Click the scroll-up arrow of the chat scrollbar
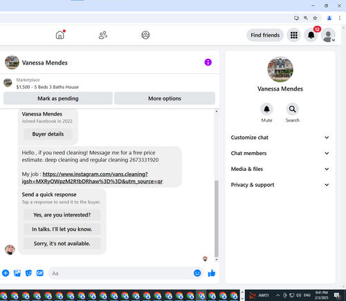The image size is (346, 301). (217, 111)
